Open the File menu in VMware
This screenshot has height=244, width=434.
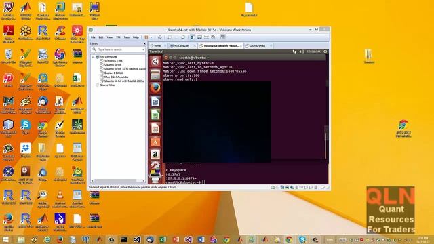93,37
